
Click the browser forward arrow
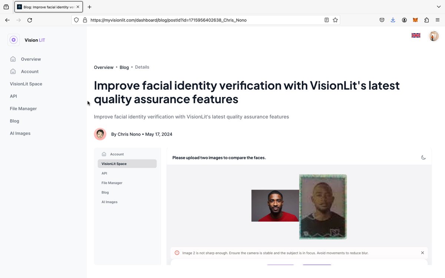(19, 20)
